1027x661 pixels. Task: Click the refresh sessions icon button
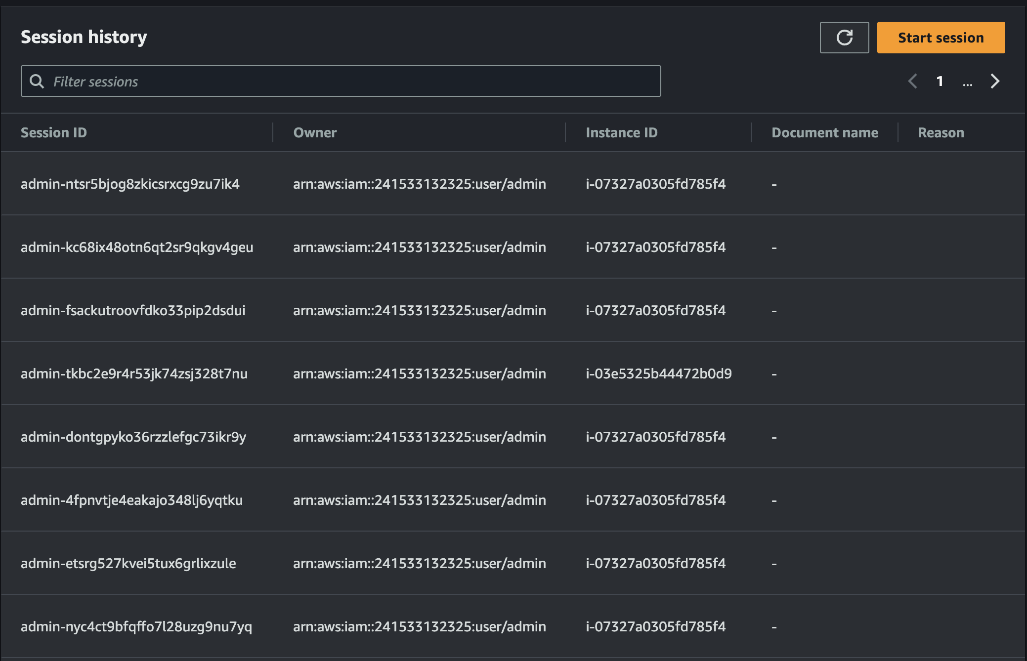coord(844,38)
